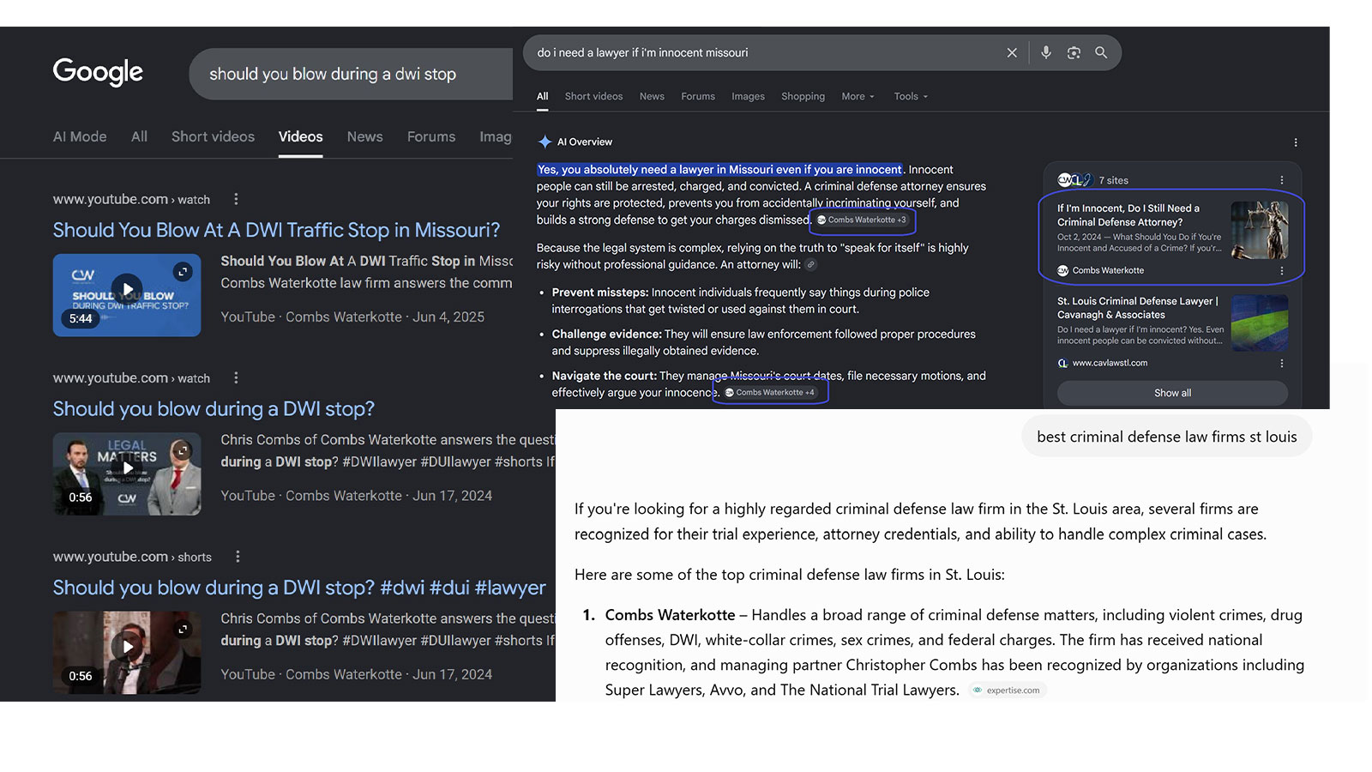
Task: Click the 'best criminal defense law firms st louis' message bubble
Action: click(x=1167, y=437)
